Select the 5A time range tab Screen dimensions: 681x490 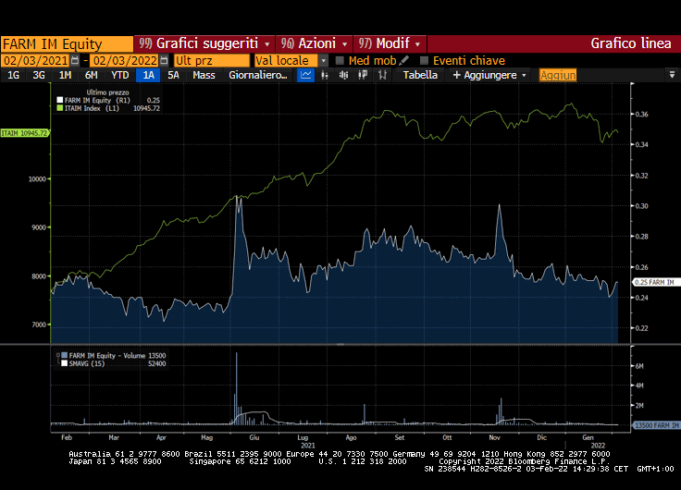[x=173, y=75]
